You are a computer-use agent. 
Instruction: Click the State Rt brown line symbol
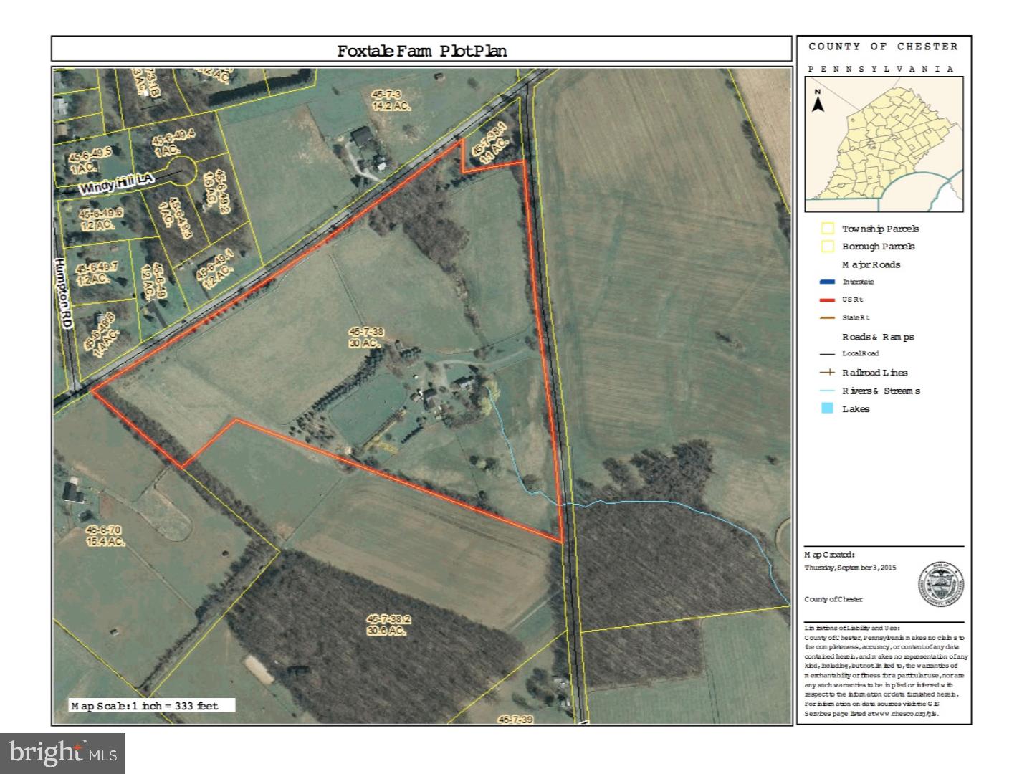click(828, 318)
